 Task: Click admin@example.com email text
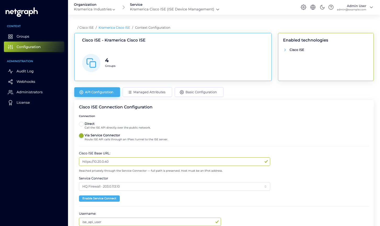pyautogui.click(x=351, y=10)
